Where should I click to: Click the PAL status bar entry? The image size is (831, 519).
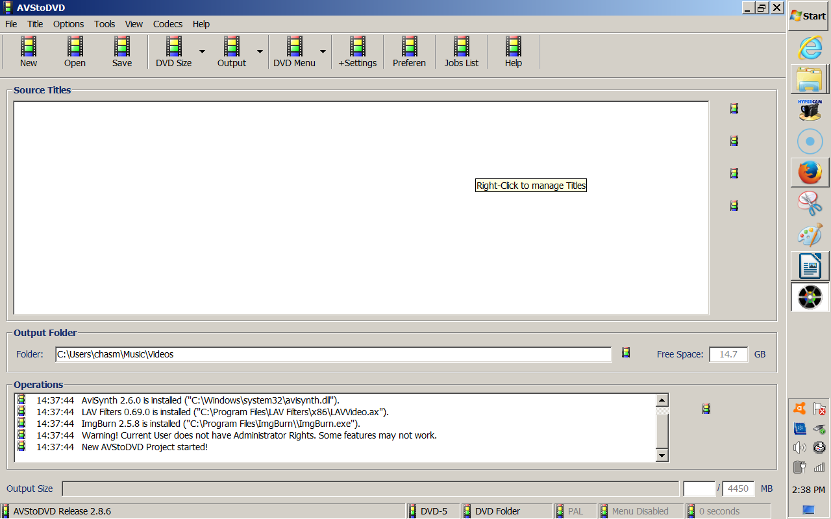pos(575,511)
